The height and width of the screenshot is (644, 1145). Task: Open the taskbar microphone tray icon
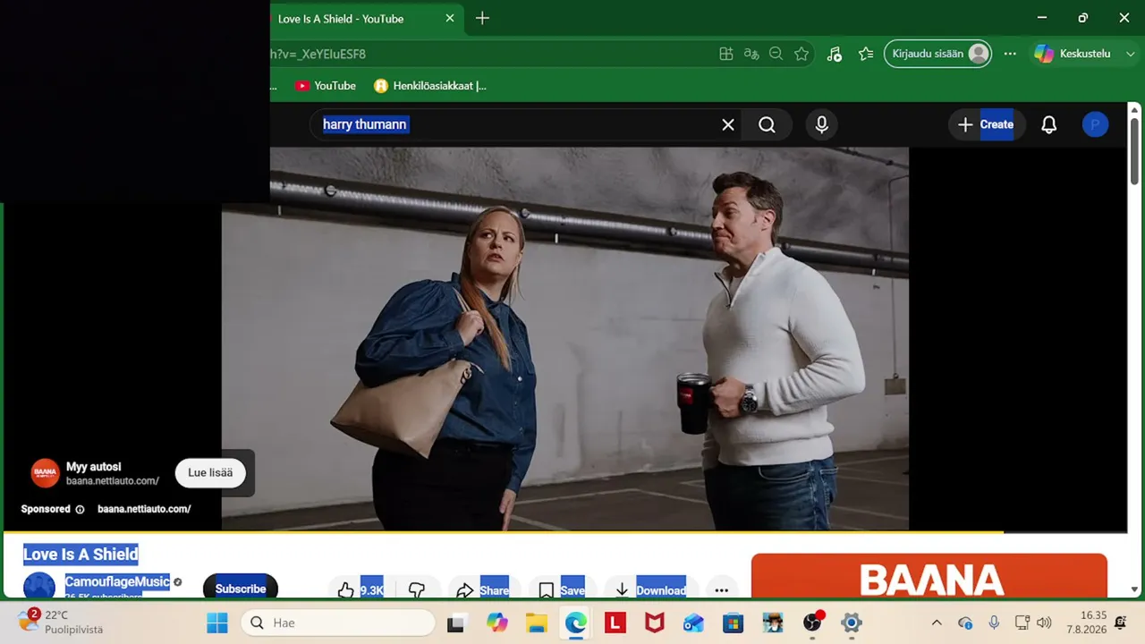pos(994,623)
